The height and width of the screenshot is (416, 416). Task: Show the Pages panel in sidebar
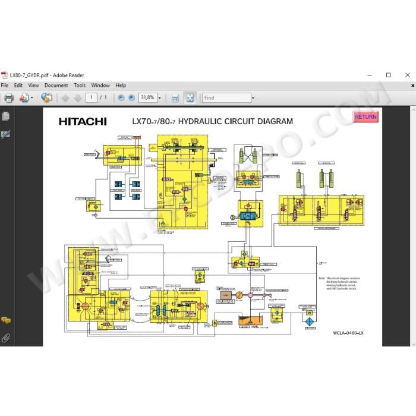[x=5, y=116]
